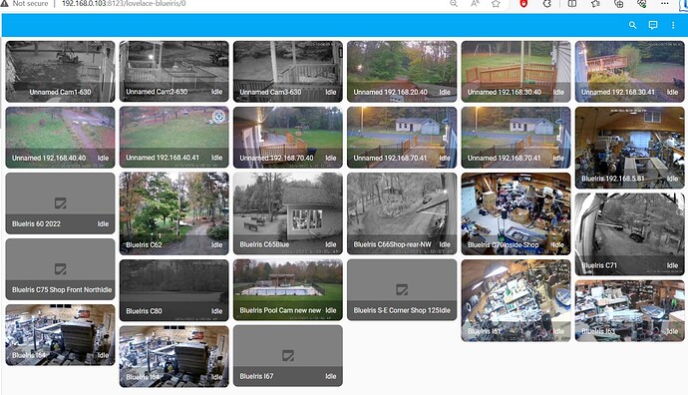Focus the browser address bar URL
Viewport: 688px width, 395px height.
(124, 4)
